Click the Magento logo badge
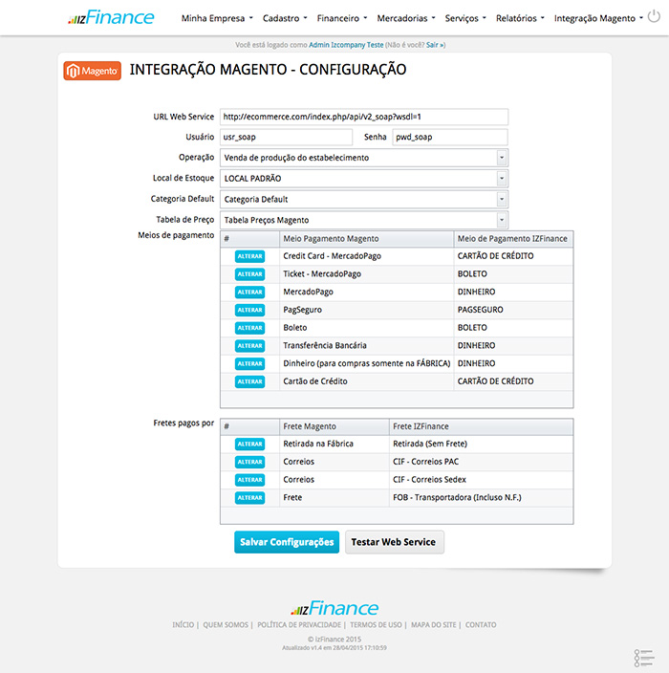The height and width of the screenshot is (673, 669). click(x=93, y=71)
